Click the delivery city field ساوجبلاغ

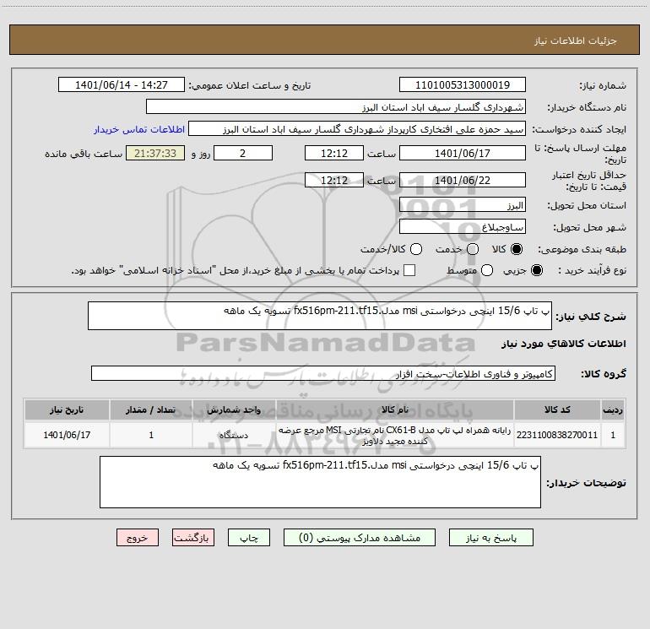click(x=463, y=227)
